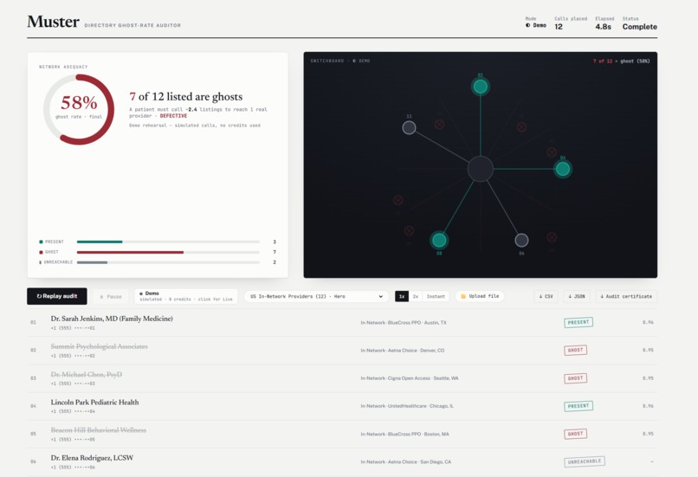This screenshot has height=477, width=698.
Task: Click the Replay audit button
Action: 57,296
